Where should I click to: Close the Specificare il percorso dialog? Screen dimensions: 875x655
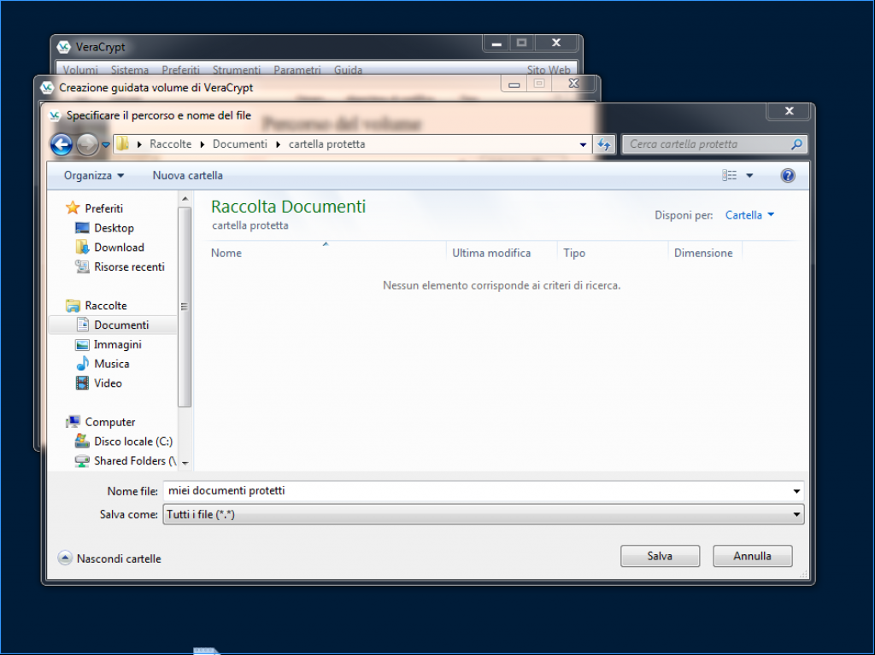[x=789, y=111]
